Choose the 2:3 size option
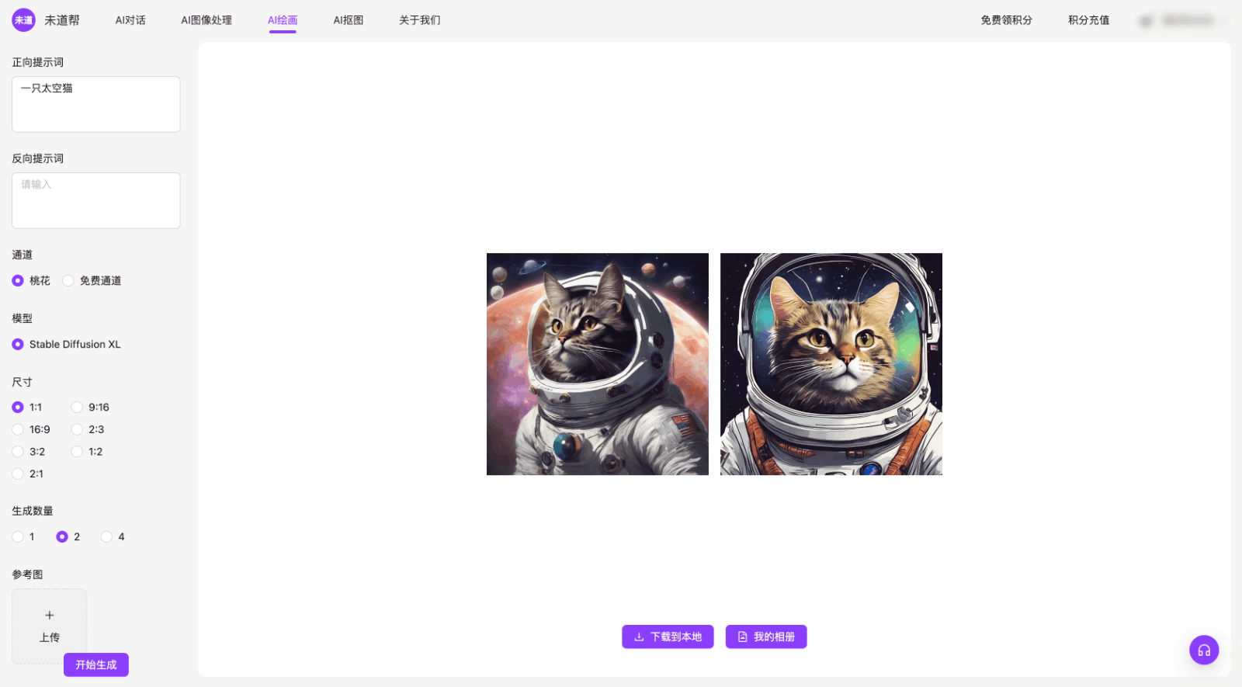Image resolution: width=1242 pixels, height=687 pixels. (77, 429)
